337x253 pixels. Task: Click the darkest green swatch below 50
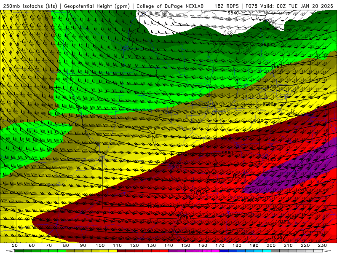(19, 251)
